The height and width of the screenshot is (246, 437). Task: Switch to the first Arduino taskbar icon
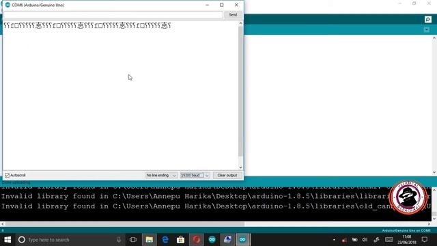[x=212, y=240]
